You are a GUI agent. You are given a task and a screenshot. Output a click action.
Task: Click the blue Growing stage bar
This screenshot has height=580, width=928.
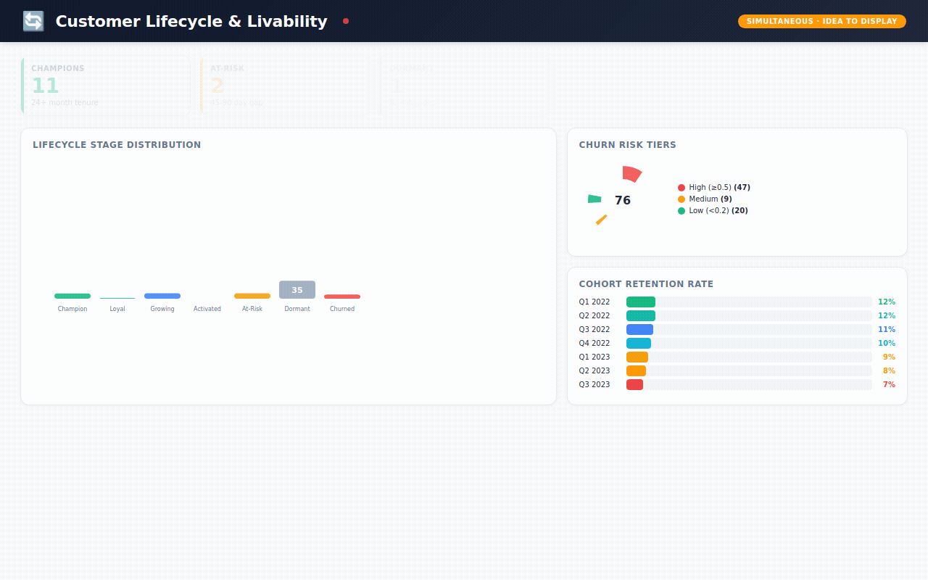pos(162,296)
